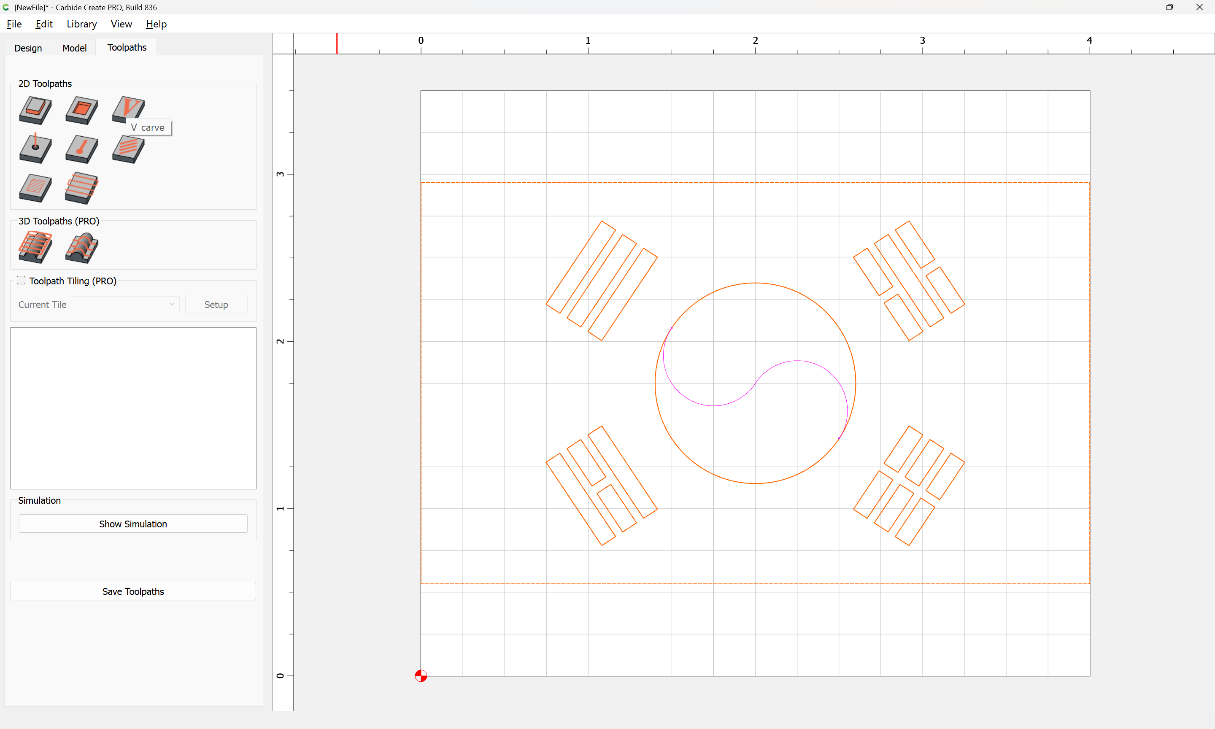Switch to the Design tab
This screenshot has width=1215, height=729.
coord(28,48)
